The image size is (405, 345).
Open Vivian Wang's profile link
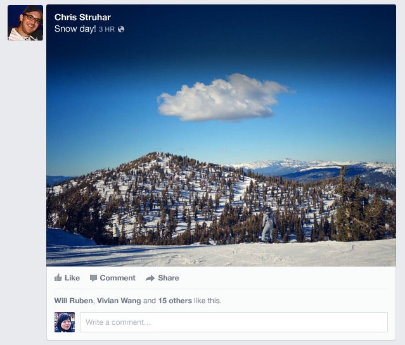[x=119, y=301]
